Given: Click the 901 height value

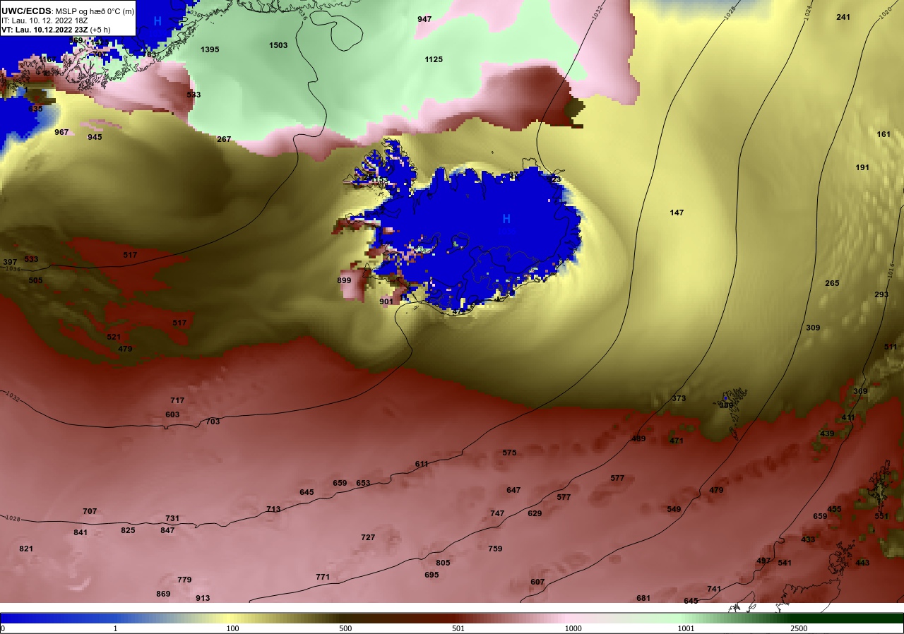Looking at the screenshot, I should pyautogui.click(x=386, y=301).
